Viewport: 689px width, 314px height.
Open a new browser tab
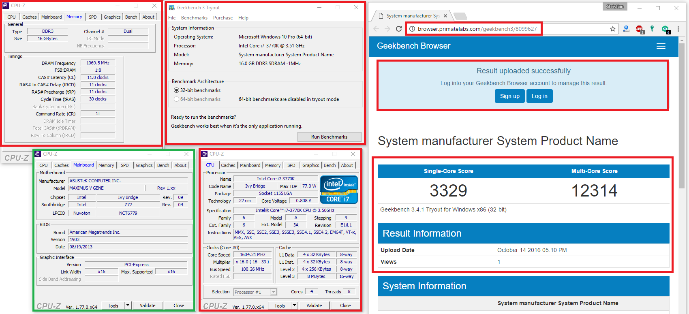pos(460,16)
